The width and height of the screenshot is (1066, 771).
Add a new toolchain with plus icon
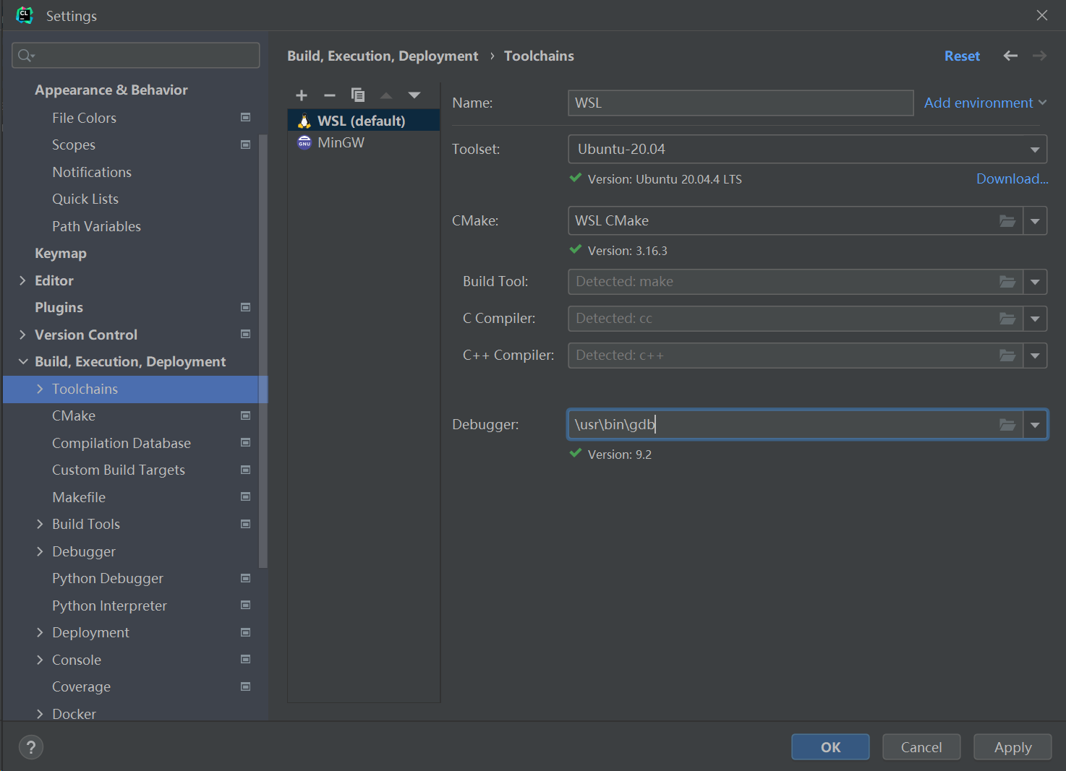click(302, 95)
